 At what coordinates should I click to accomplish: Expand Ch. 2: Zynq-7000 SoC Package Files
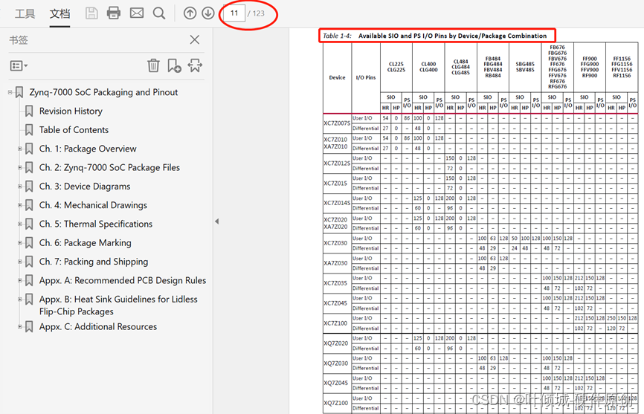pos(20,167)
